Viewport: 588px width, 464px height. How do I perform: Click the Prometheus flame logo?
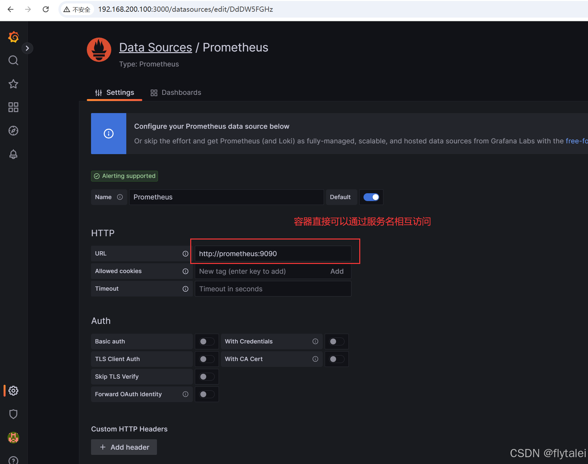tap(99, 50)
